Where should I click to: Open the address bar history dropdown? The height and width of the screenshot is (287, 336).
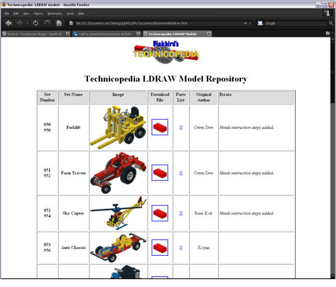tap(250, 23)
